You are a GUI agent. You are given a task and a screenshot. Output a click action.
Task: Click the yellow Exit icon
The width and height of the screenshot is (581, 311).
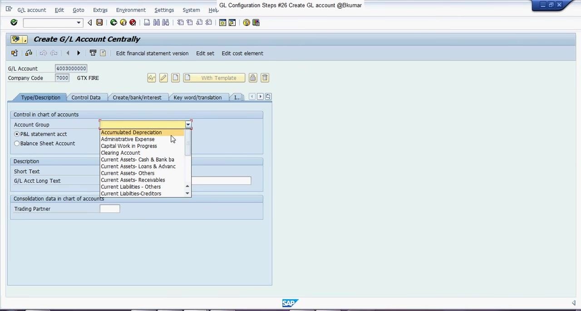123,23
